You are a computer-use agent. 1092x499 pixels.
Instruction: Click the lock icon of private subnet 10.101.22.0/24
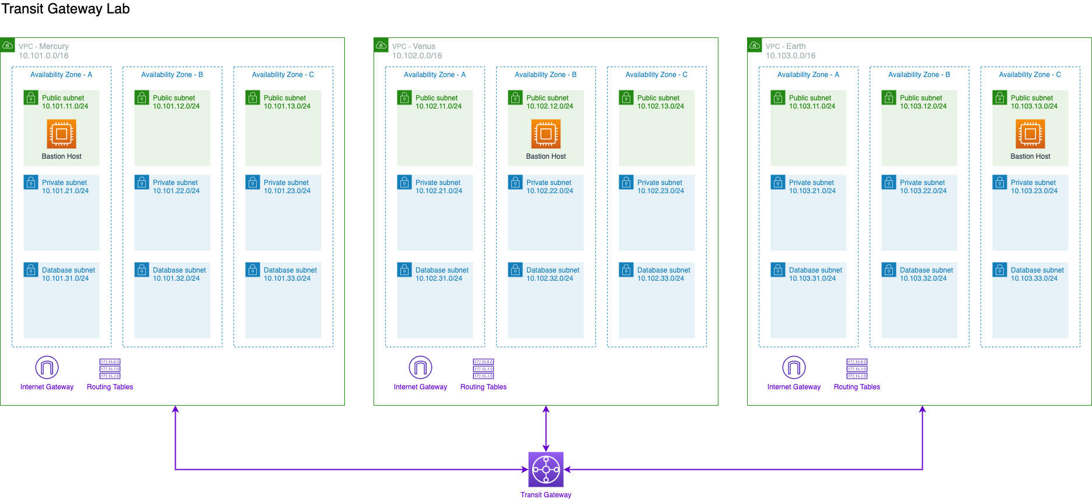click(x=142, y=182)
